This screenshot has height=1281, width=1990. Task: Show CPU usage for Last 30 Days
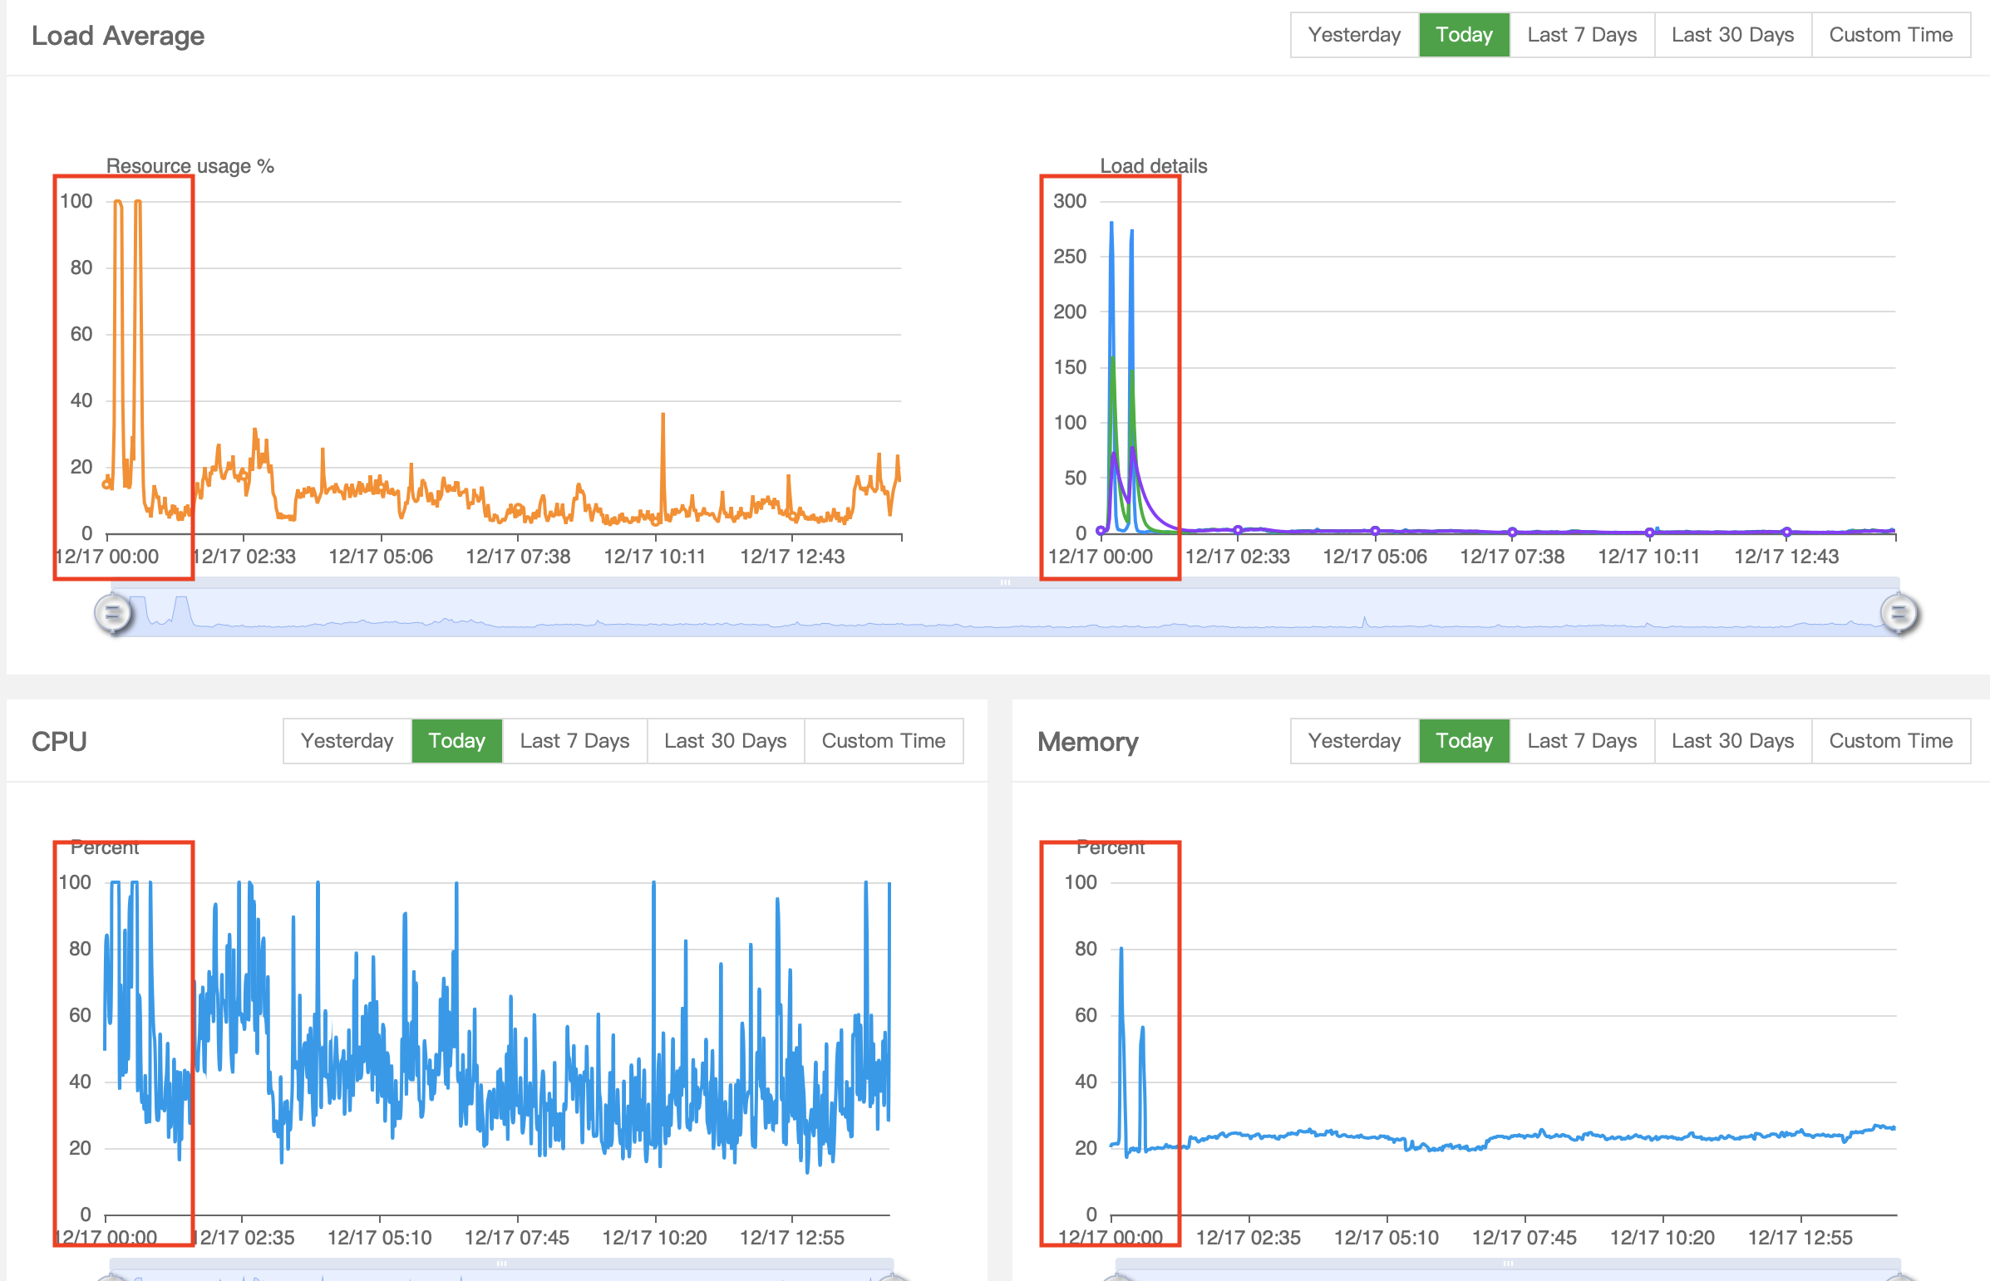725,741
